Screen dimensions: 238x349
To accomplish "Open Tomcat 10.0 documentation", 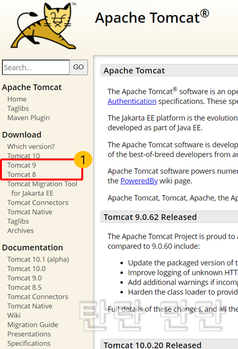I will pyautogui.click(x=27, y=269).
